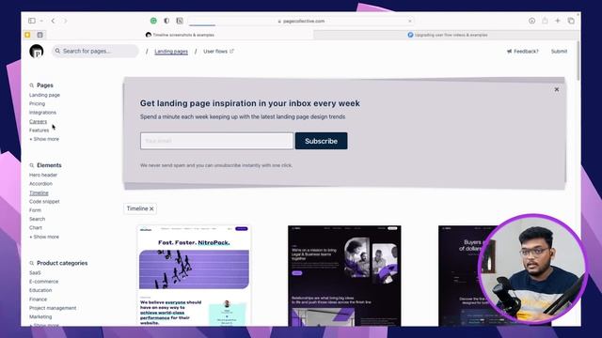This screenshot has width=602, height=338.
Task: Select the Form element filter
Action: pos(35,210)
